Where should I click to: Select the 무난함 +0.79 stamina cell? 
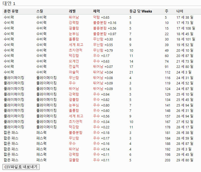tap(103, 50)
